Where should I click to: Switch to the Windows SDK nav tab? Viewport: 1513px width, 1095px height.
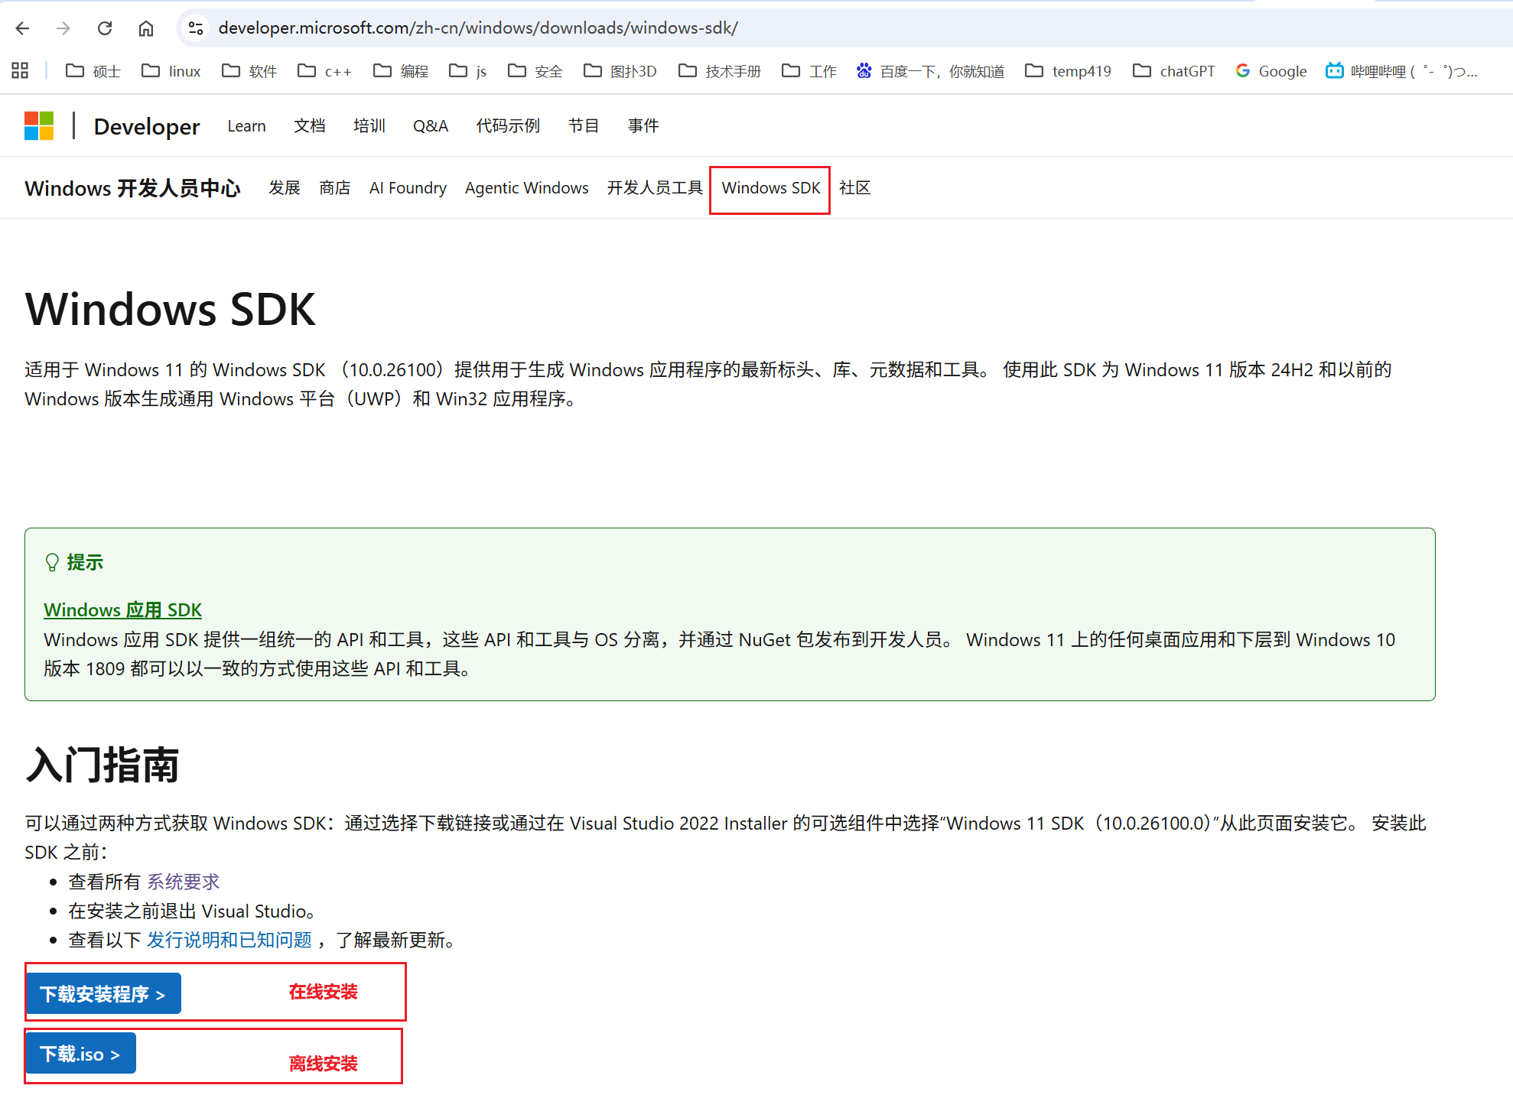coord(770,188)
